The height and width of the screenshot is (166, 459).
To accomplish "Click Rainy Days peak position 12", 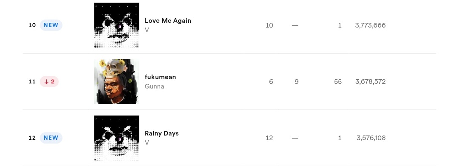I will coord(269,138).
